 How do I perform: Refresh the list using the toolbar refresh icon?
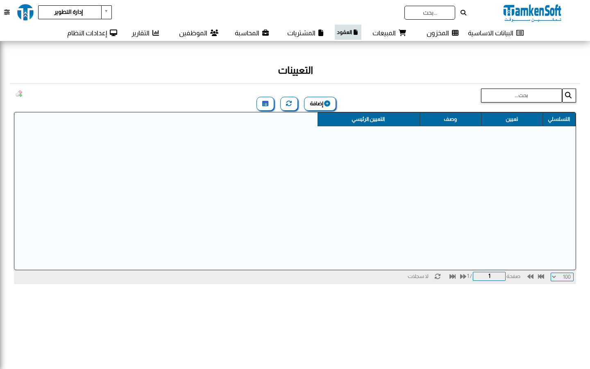pos(289,104)
